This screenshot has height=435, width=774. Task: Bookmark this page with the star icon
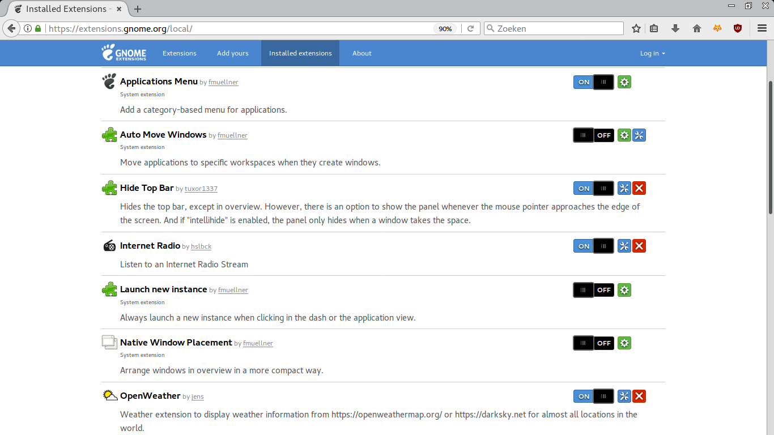click(x=636, y=28)
